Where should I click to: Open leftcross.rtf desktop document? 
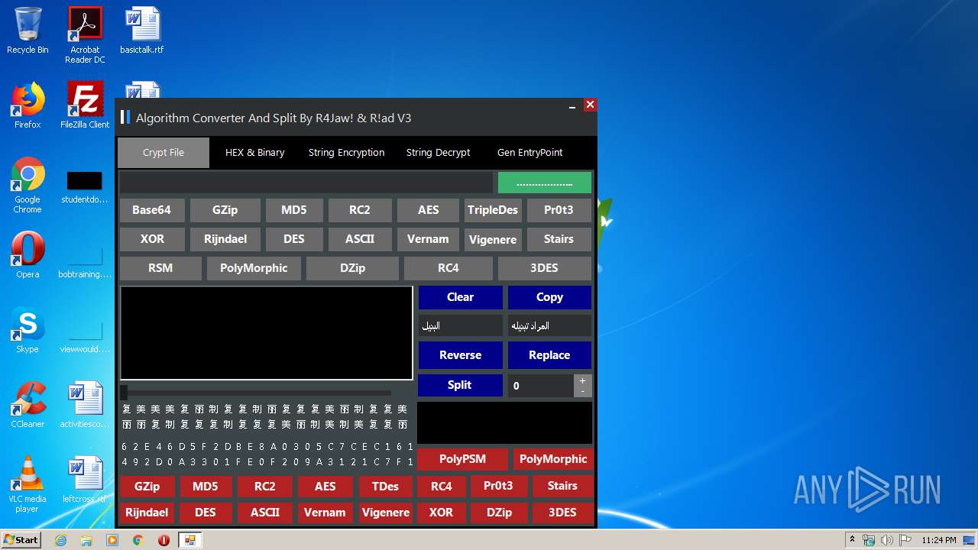[x=85, y=479]
